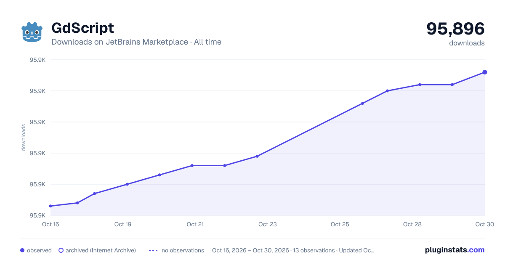Viewport: 505px width, 265px height.
Task: Click the vertical 'downloads' y-axis title
Action: (x=24, y=138)
